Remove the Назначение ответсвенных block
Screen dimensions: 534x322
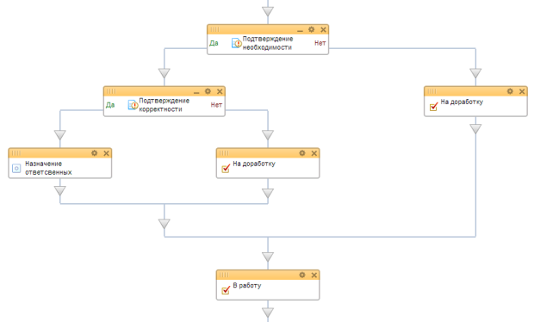pos(106,153)
